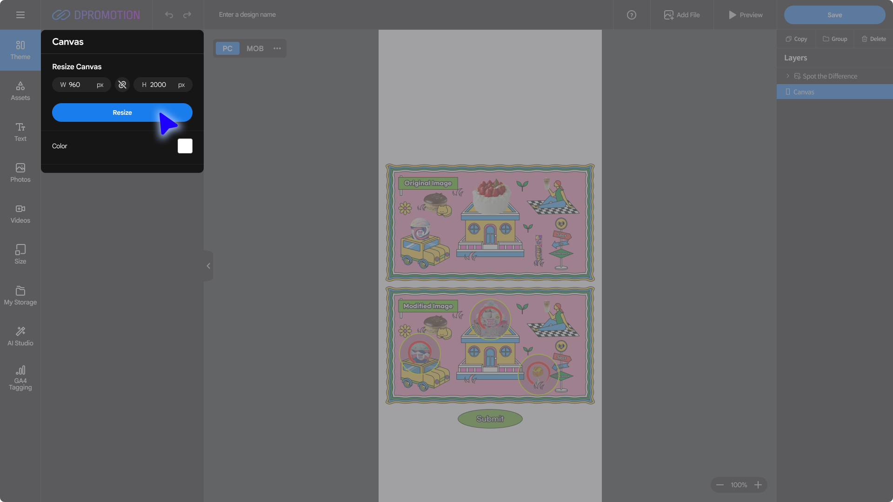
Task: Open the AI Studio sidebar tool
Action: 20,337
